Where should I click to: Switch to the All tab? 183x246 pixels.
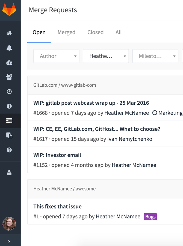click(x=119, y=32)
